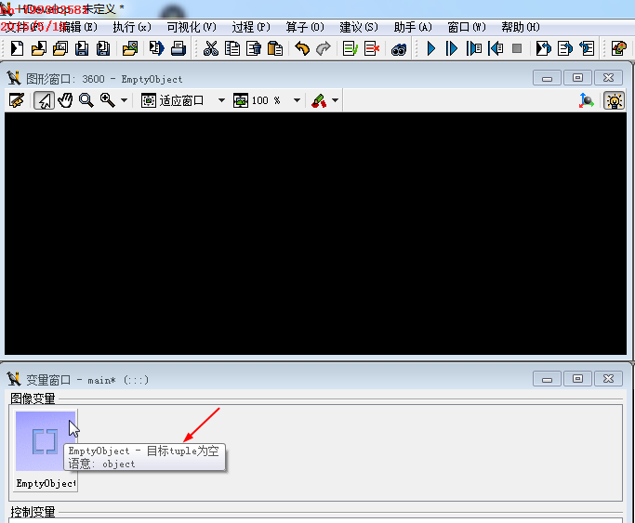Click the Step Into icon
The image size is (635, 523).
(x=474, y=48)
